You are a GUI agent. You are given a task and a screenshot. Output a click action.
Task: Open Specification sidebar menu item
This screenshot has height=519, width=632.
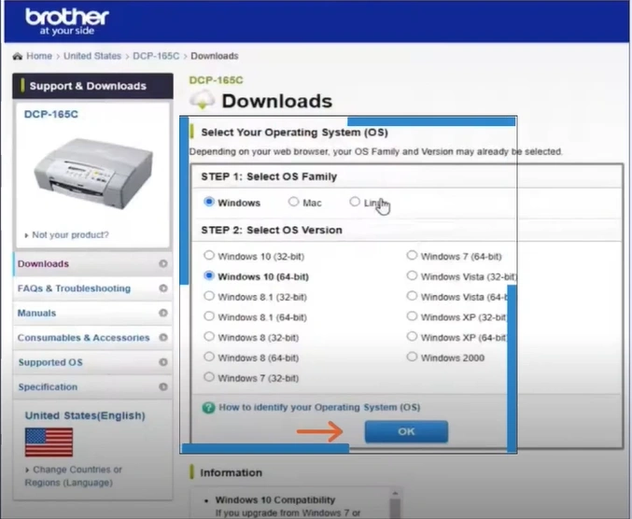48,387
